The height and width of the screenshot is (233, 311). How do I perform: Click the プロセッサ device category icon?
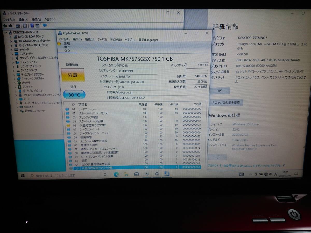(19, 87)
